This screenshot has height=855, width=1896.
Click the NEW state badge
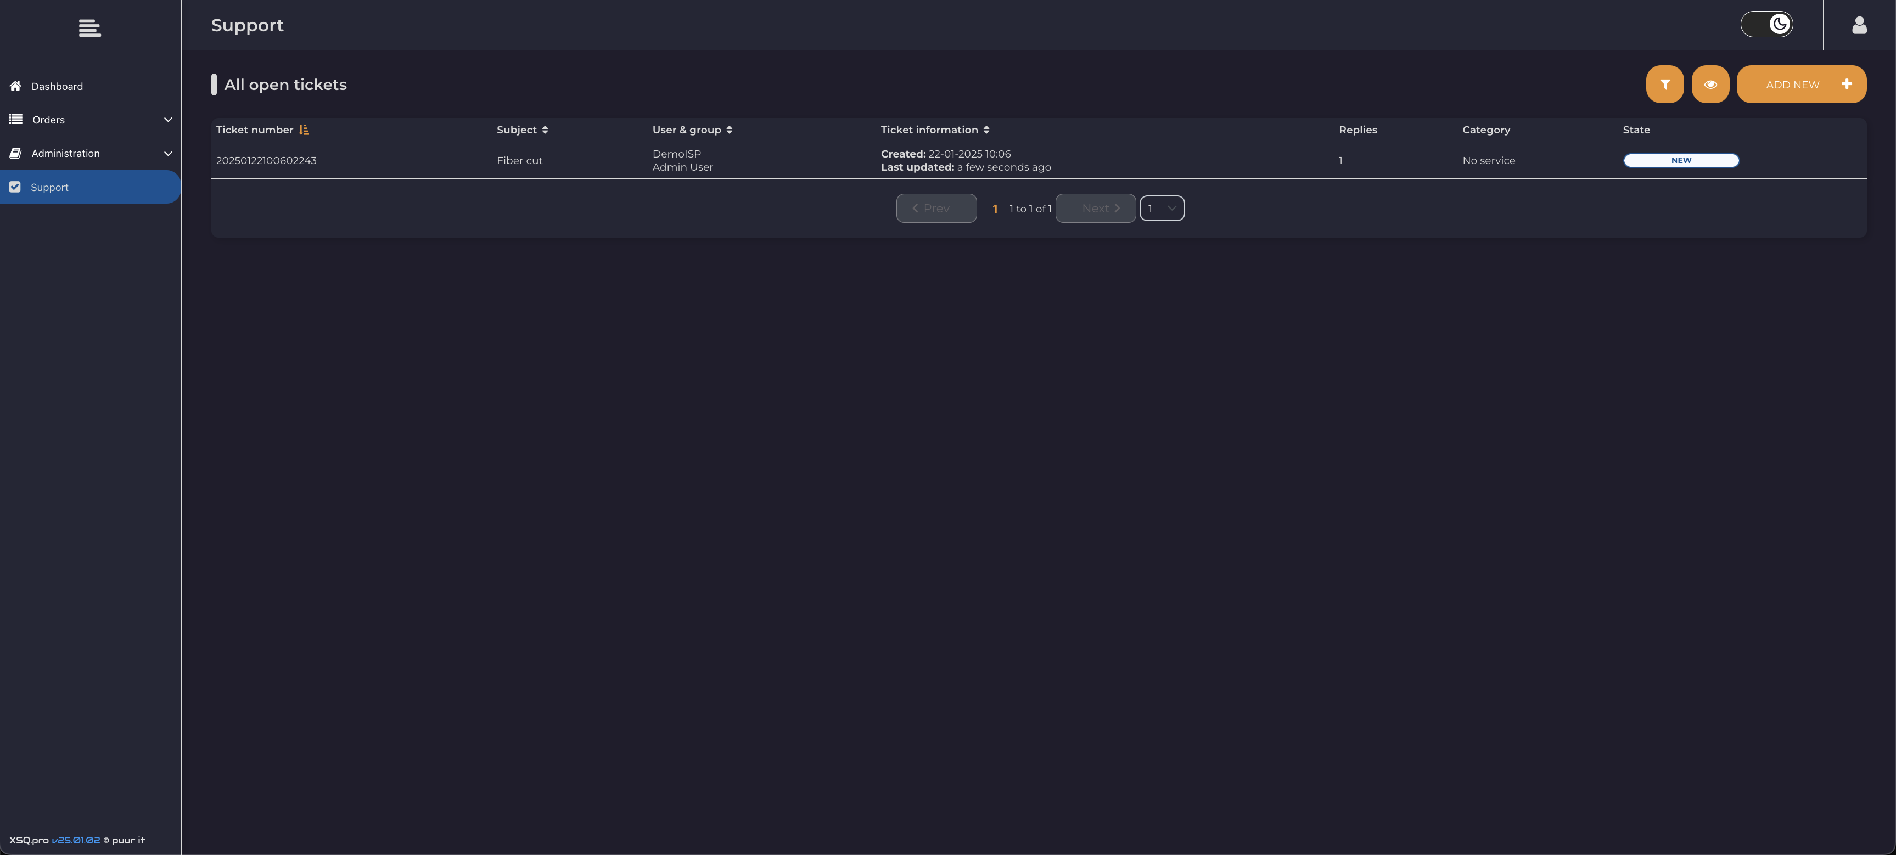1680,160
